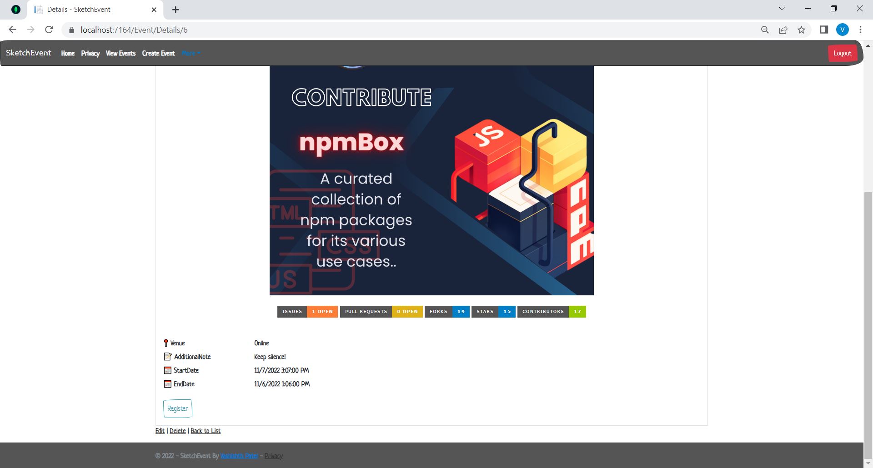Click the site info lock icon

[x=71, y=30]
